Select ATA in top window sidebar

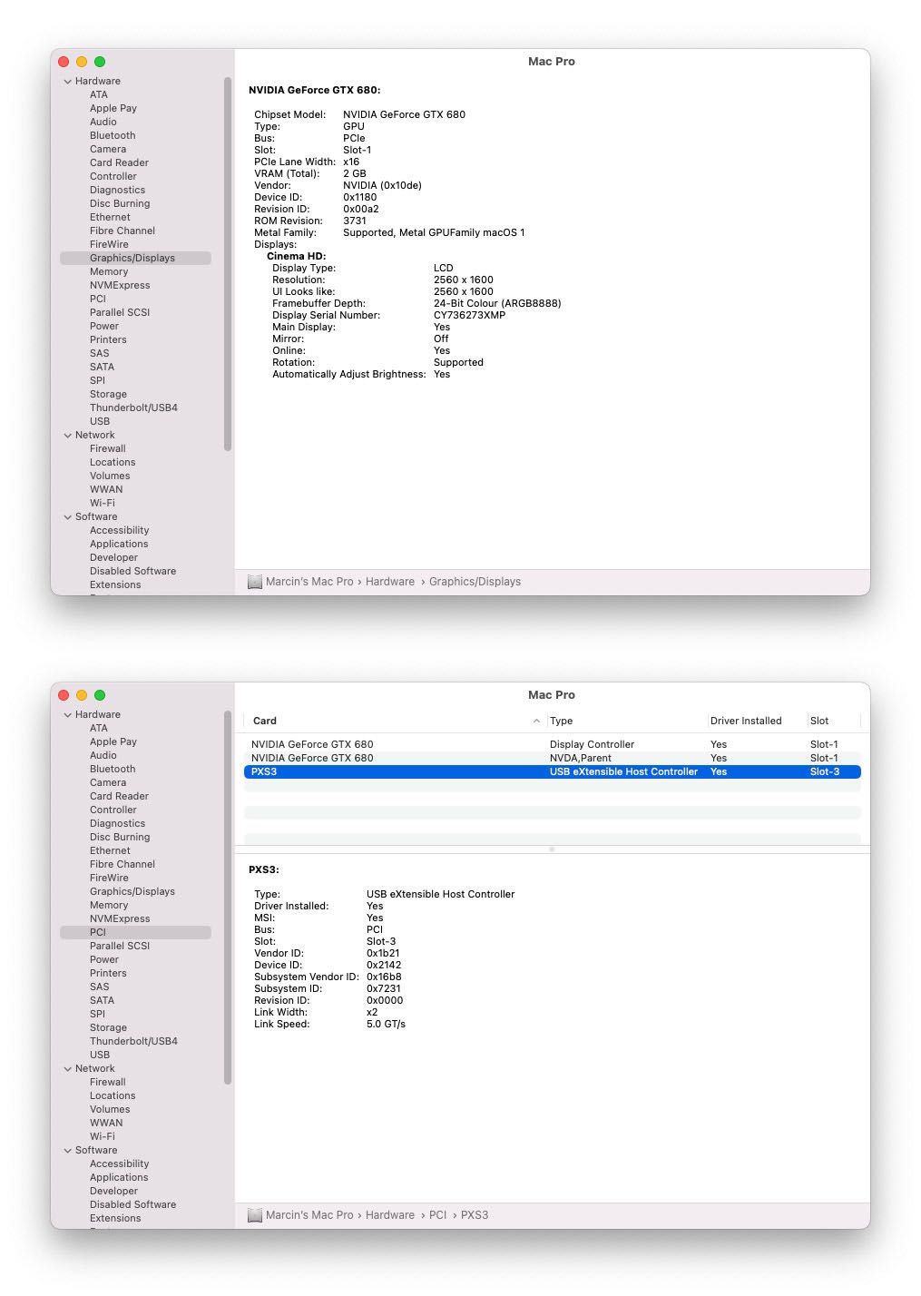pyautogui.click(x=99, y=94)
